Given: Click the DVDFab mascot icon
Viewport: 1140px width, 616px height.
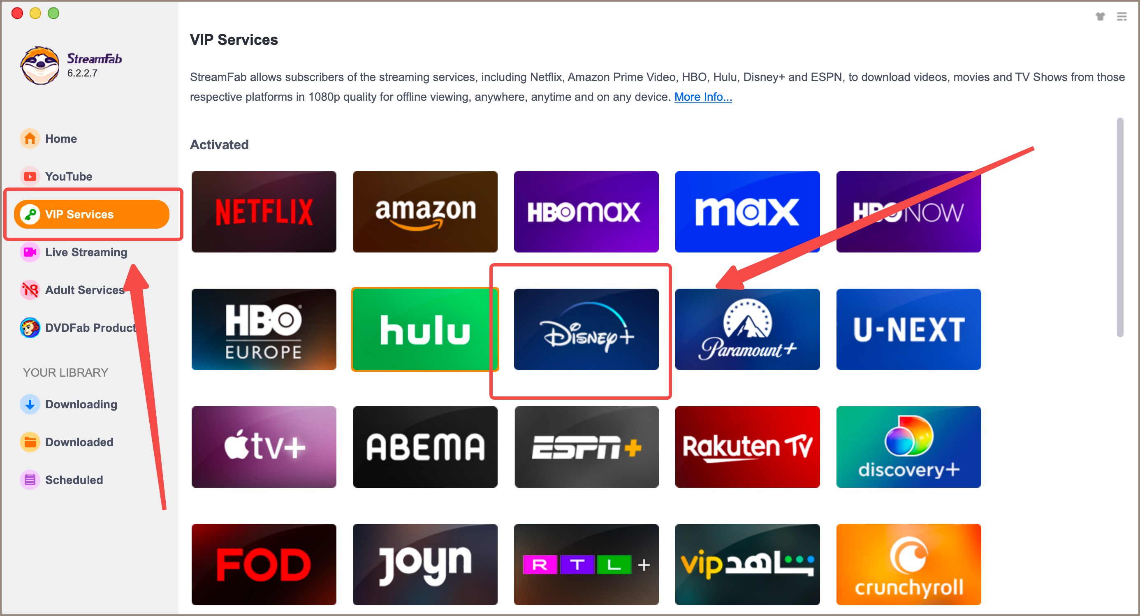Looking at the screenshot, I should (30, 327).
